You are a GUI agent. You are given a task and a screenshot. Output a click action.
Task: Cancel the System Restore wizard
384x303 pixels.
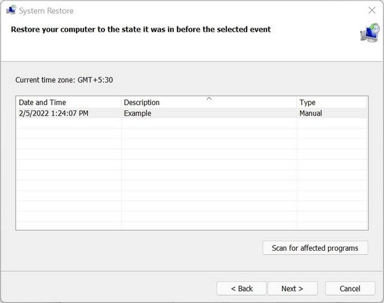350,289
